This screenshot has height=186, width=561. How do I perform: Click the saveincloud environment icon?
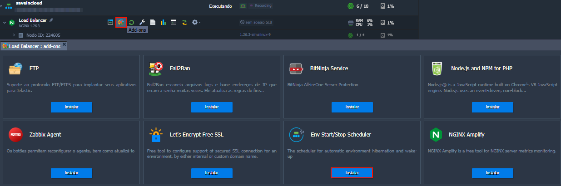pyautogui.click(x=8, y=5)
